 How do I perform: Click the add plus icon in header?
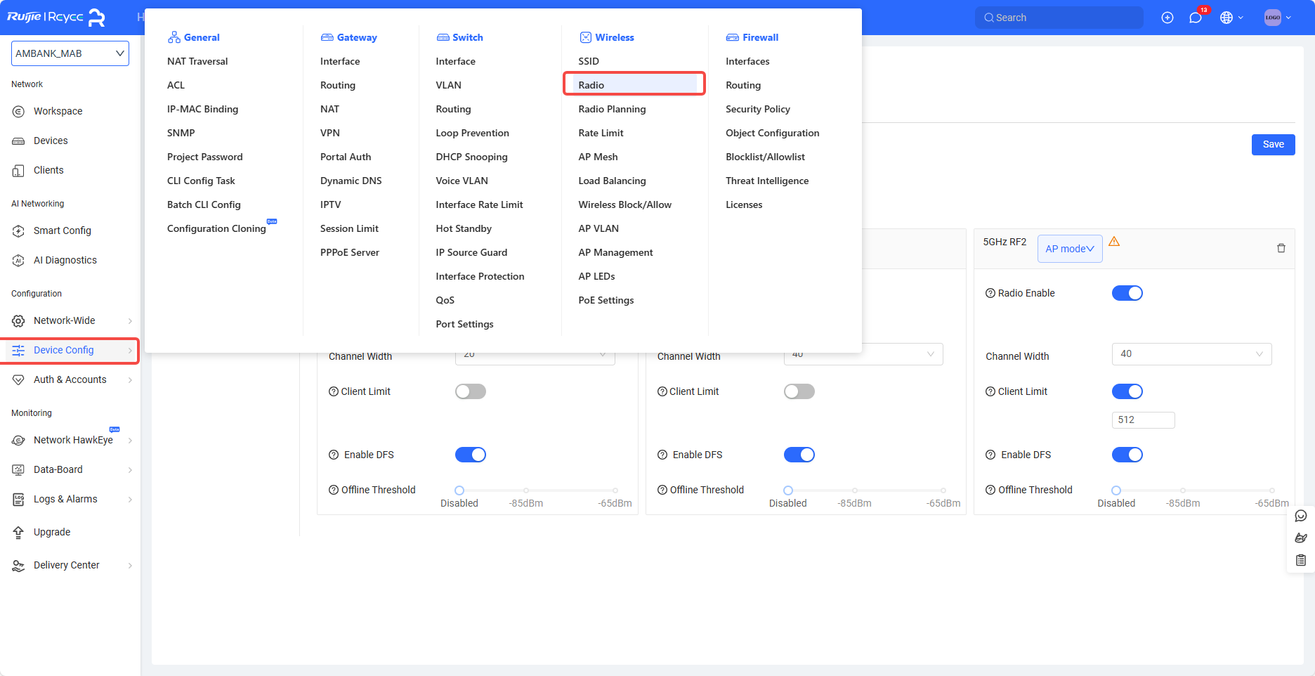click(x=1167, y=18)
